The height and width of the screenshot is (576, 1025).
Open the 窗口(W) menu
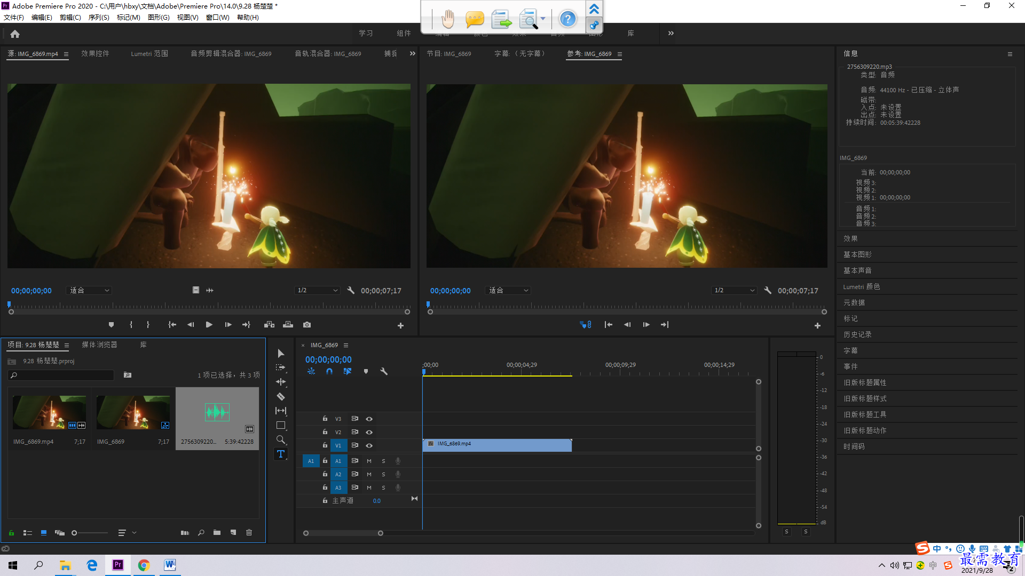[218, 18]
